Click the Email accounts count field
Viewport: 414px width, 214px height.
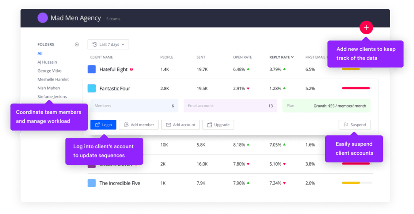point(230,106)
